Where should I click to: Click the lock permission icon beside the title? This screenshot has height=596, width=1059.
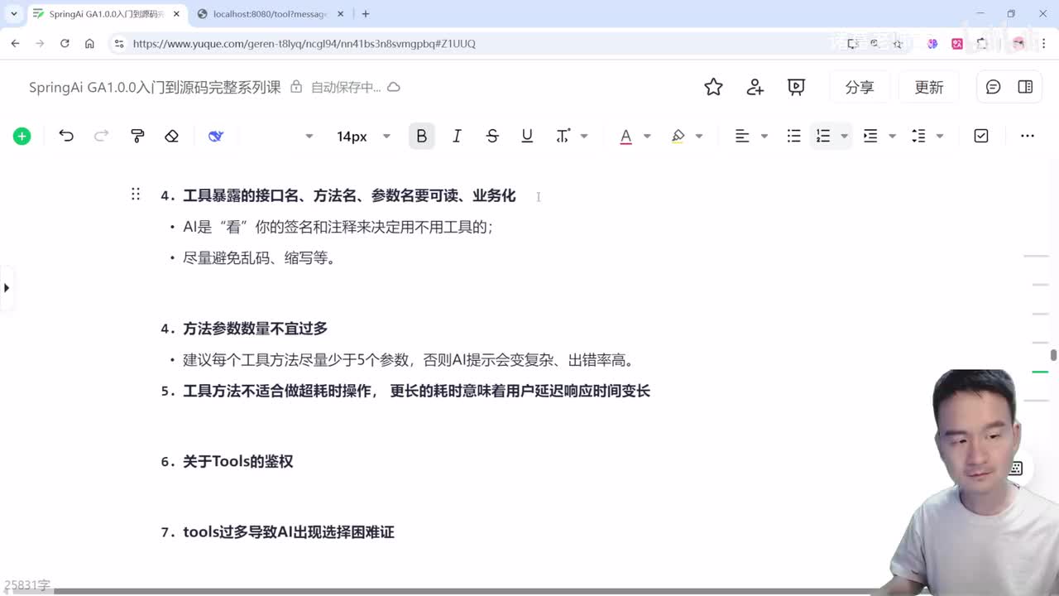coord(296,87)
